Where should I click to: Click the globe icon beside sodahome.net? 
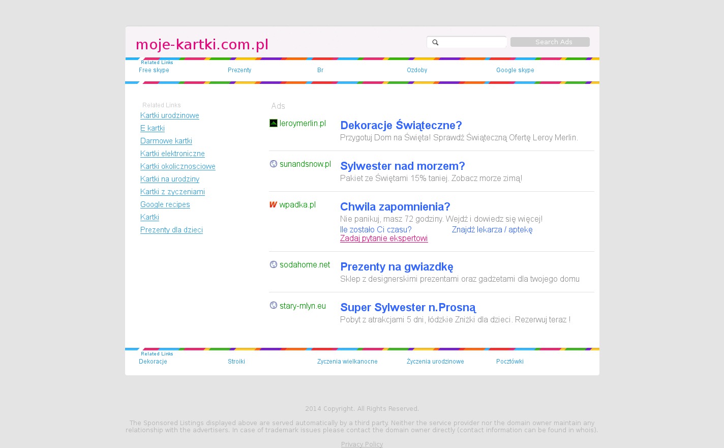[274, 264]
